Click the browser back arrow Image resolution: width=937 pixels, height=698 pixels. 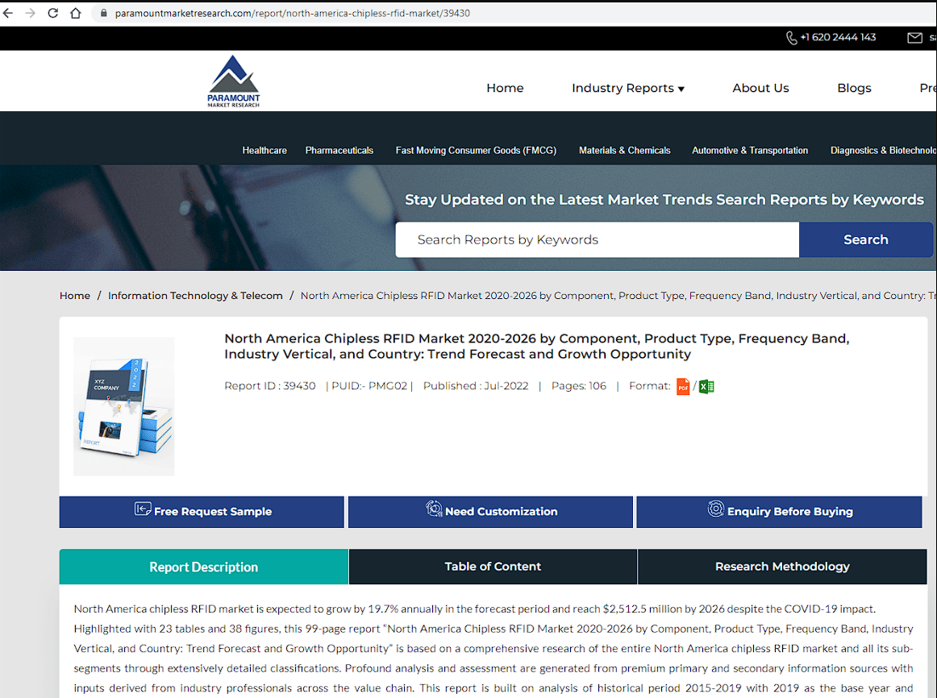pyautogui.click(x=9, y=13)
